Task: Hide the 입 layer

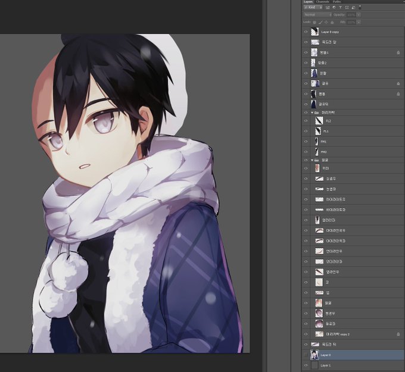Action: pyautogui.click(x=306, y=293)
